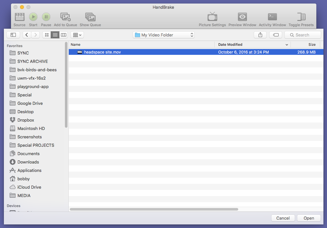
Task: Open the item arrangement dropdown
Action: pos(77,35)
